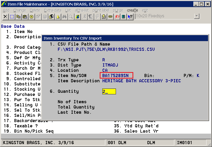Click the copy documents toolbar icon
The width and height of the screenshot is (212, 147).
(19, 17)
